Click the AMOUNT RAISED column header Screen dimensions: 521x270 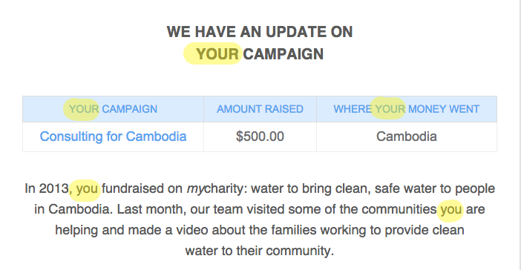pyautogui.click(x=260, y=109)
